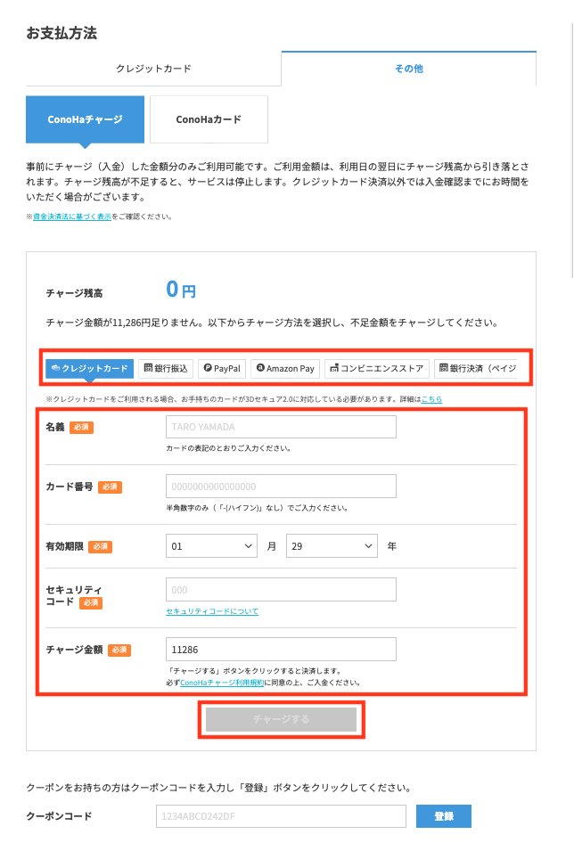The width and height of the screenshot is (574, 851).
Task: Open the expiry month dropdown
Action: tap(212, 546)
